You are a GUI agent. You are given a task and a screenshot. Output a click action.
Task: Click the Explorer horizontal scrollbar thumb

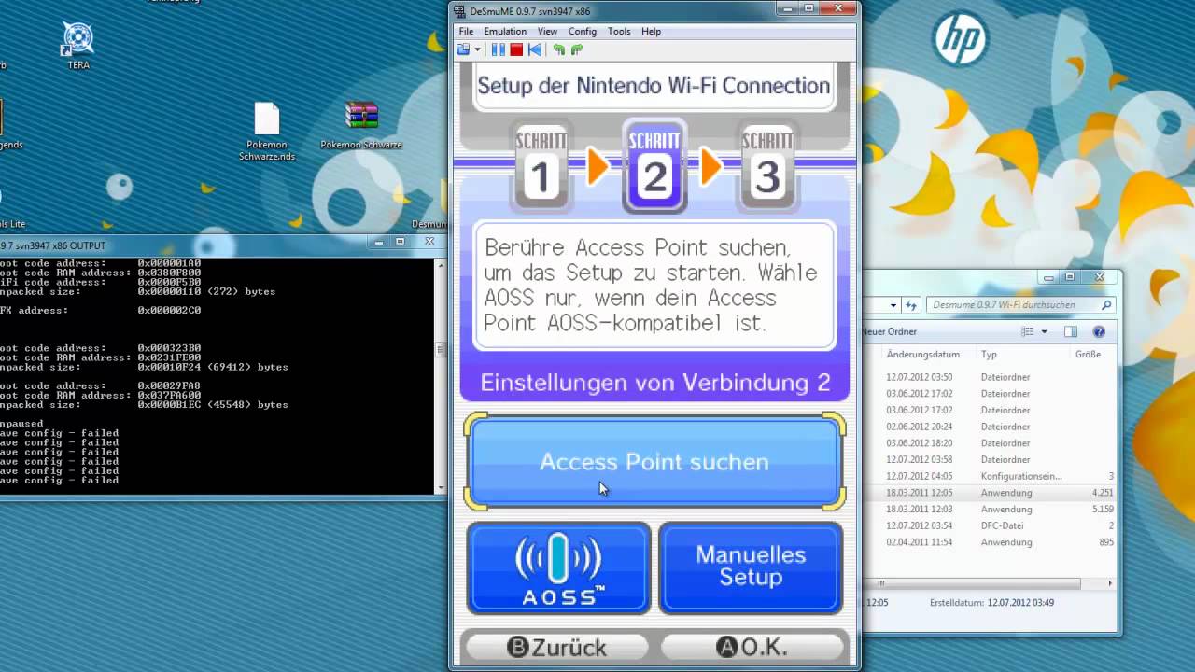coord(971,583)
